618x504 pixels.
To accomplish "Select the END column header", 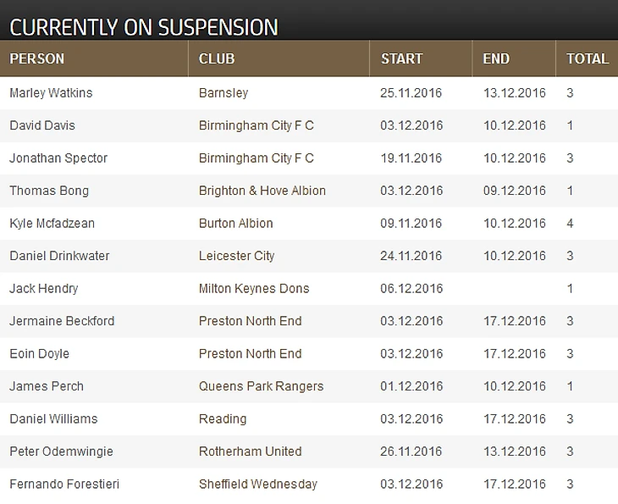I will pyautogui.click(x=496, y=59).
